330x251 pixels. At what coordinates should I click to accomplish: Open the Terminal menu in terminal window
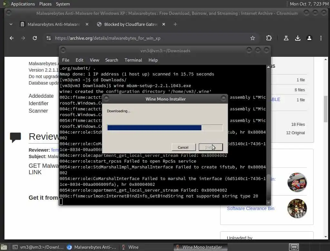133,60
